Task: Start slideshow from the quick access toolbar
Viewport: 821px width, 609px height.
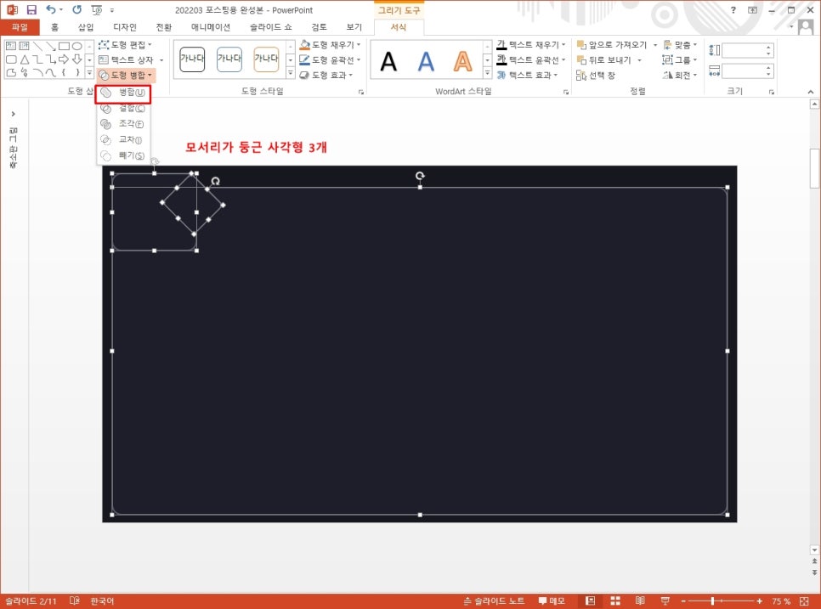Action: click(x=97, y=9)
